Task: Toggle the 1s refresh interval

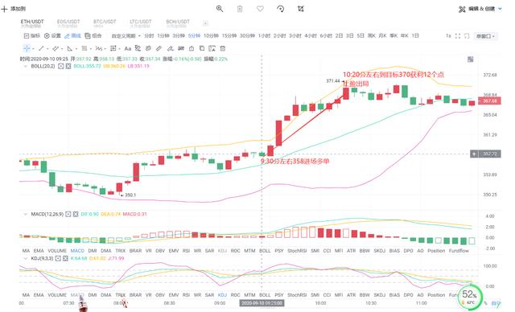Action: click(x=448, y=35)
